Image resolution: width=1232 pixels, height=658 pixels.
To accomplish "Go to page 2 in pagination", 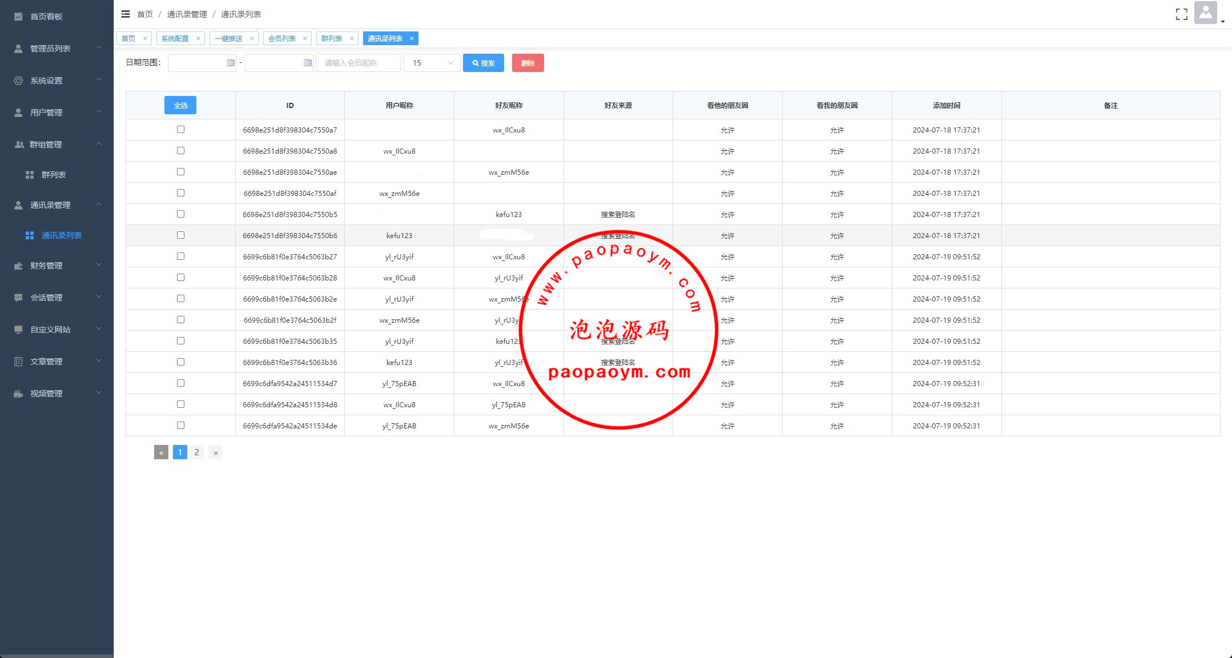I will pos(196,452).
